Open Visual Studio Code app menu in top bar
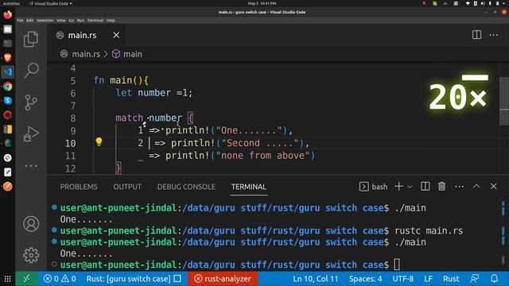This screenshot has height=286, width=509. pos(50,3)
